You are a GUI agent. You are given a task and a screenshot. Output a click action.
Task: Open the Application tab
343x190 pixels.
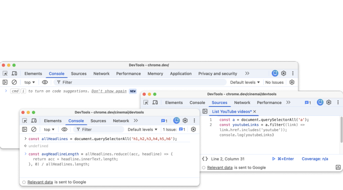(x=181, y=74)
